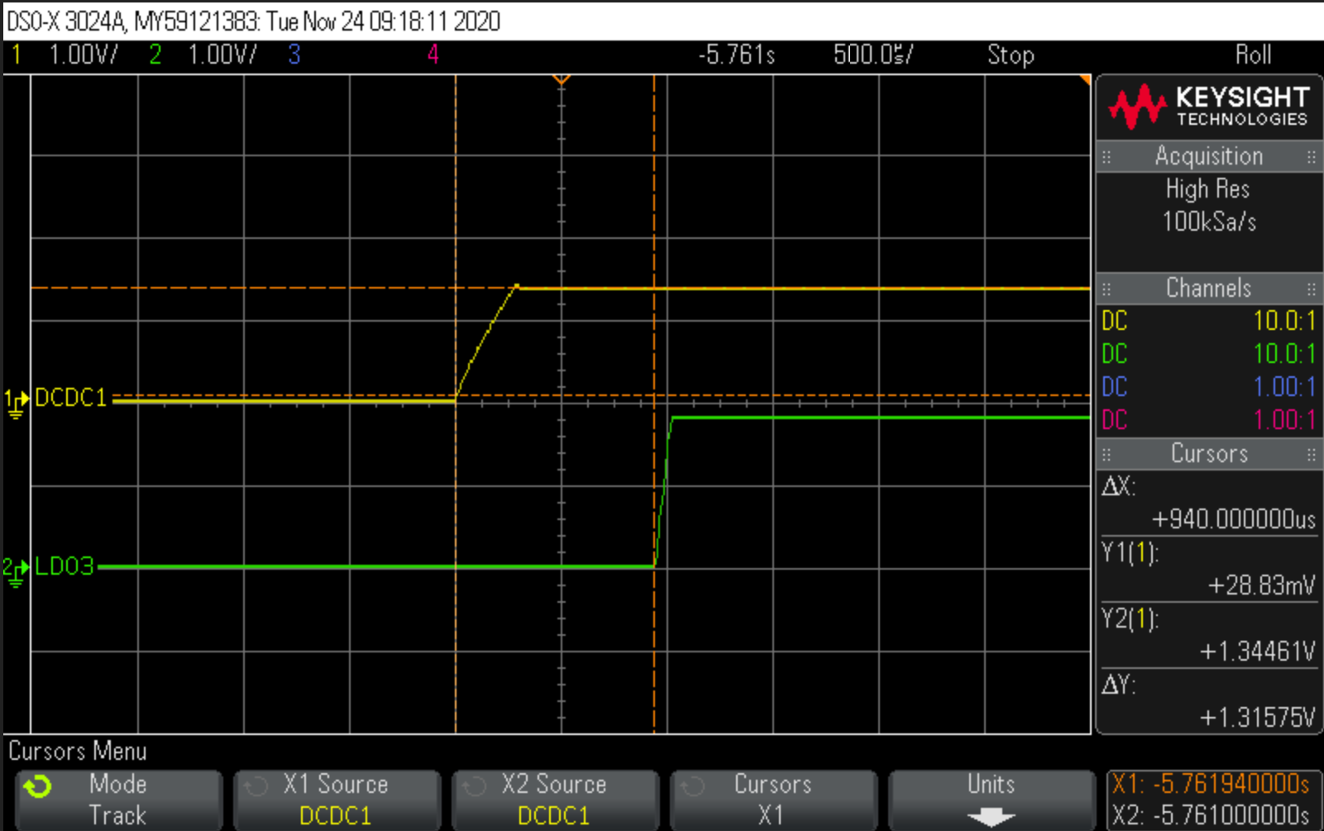Click the High Res acquisition mode

(x=1208, y=189)
